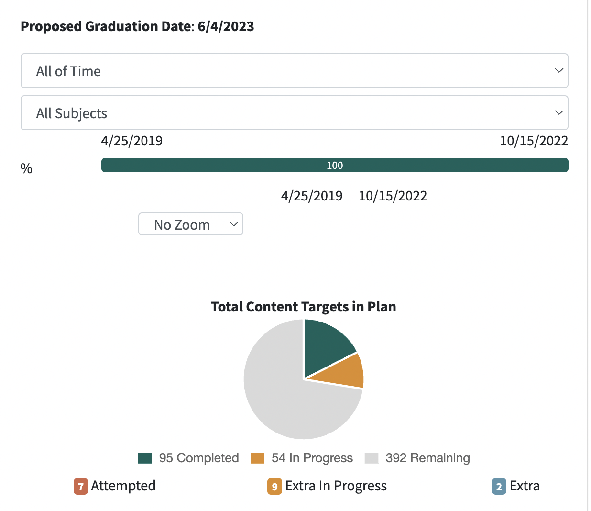Expand the All Subjects dropdown

(294, 113)
